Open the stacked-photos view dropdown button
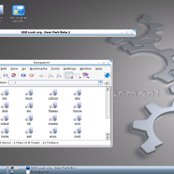This screenshot has width=174, height=174. (x=86, y=75)
